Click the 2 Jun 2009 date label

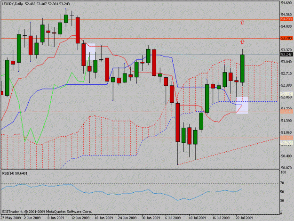click(32, 218)
